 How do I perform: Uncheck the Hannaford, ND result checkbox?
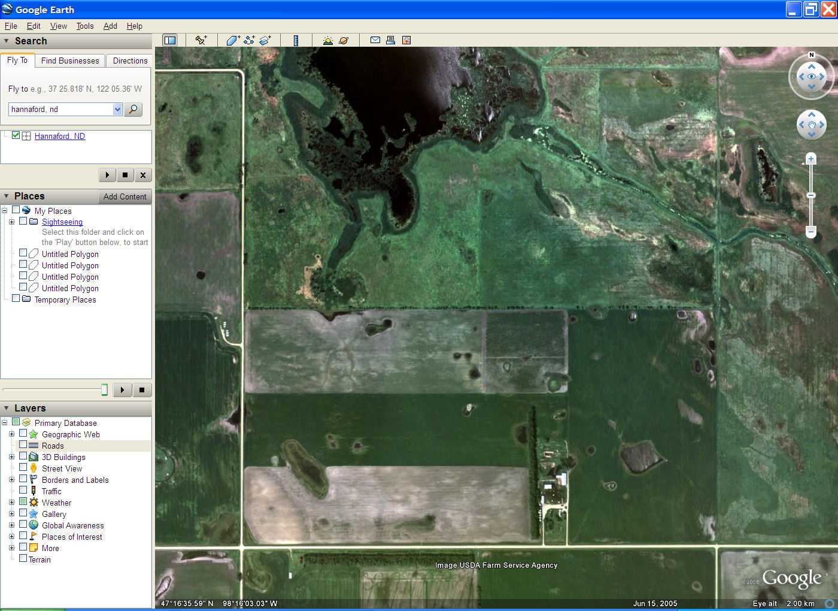click(16, 135)
